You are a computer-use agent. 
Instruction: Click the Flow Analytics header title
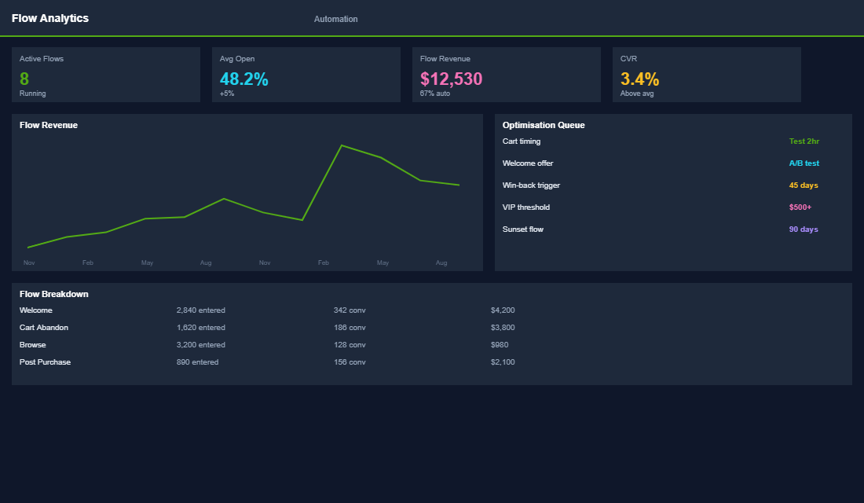point(49,17)
